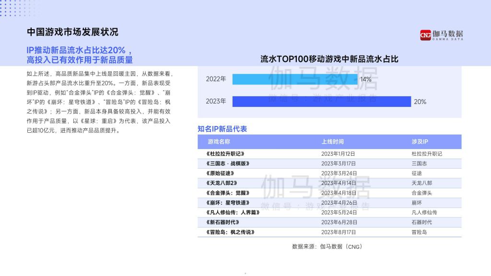Click the IP cell 杜拉拉升职记
Image resolution: width=491 pixels, height=276 pixels.
[427, 154]
